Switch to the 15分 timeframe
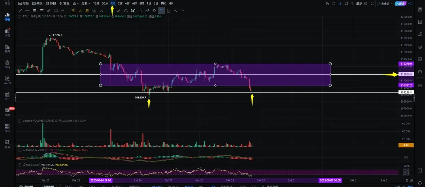This screenshot has height=187, width=425. point(96,3)
